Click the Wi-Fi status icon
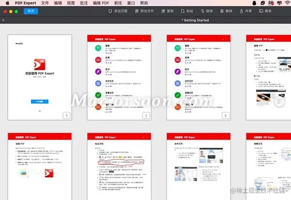 [x=288, y=3]
